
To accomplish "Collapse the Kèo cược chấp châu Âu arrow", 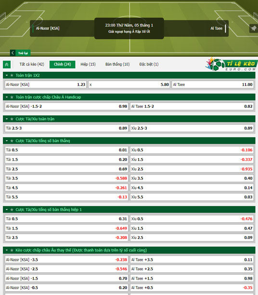I will click(x=7, y=250).
